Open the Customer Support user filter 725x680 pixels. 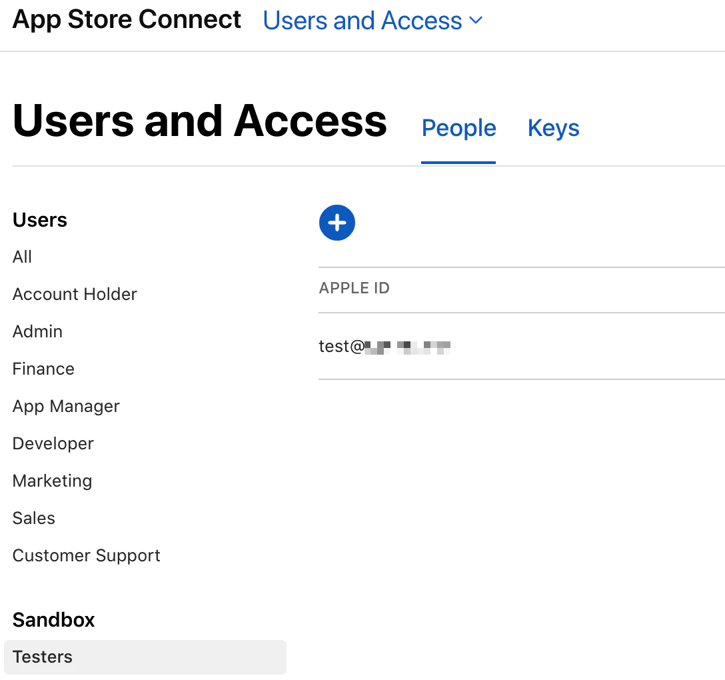point(87,555)
